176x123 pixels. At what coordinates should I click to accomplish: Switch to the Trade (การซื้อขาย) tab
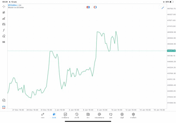[65, 116]
